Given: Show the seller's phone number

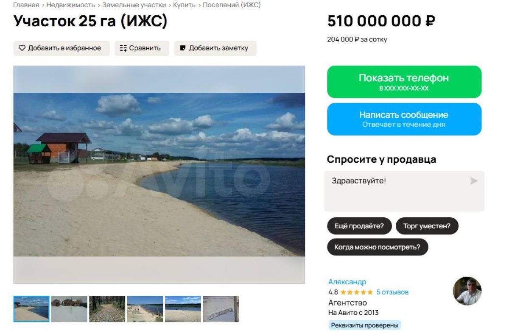Looking at the screenshot, I should [404, 82].
